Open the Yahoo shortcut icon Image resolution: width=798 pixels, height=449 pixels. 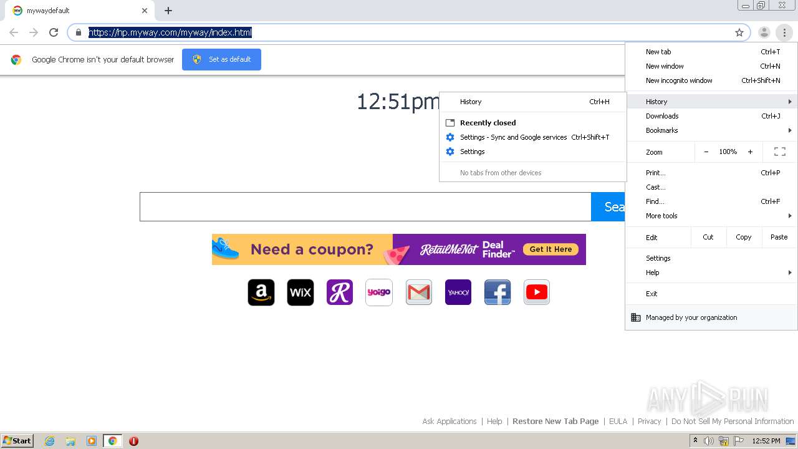pos(458,292)
